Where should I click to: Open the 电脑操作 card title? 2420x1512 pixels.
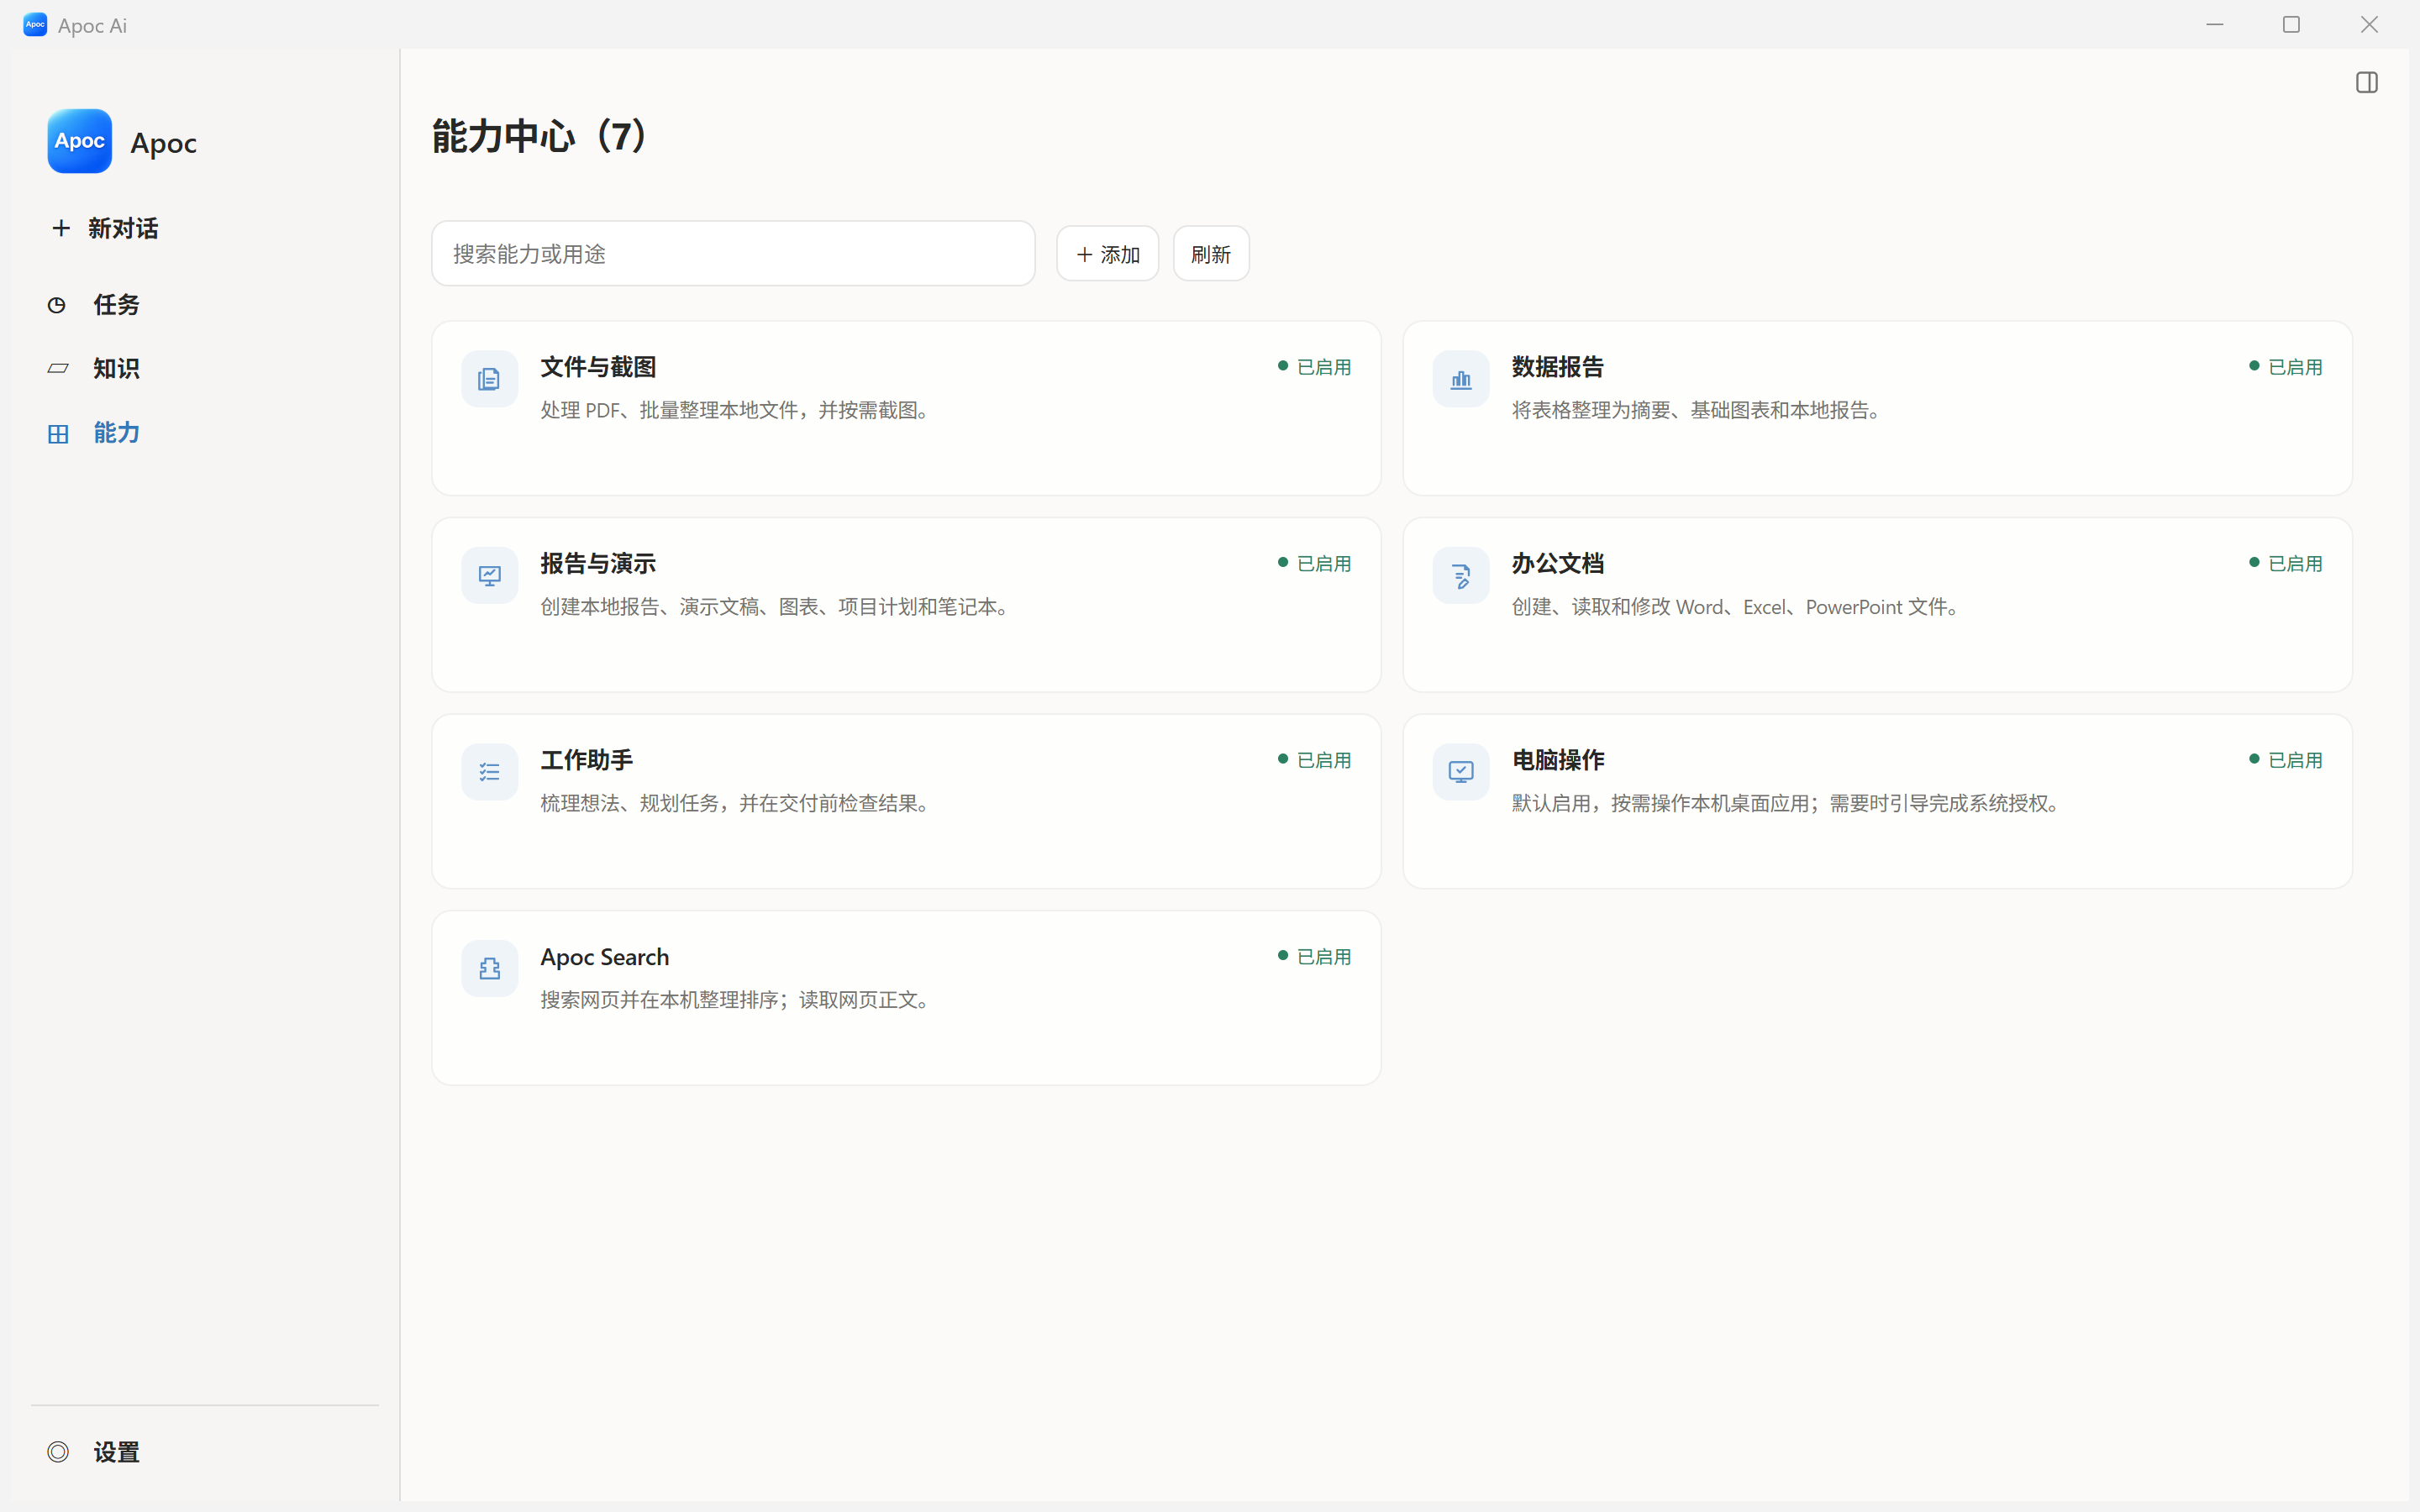coord(1557,760)
